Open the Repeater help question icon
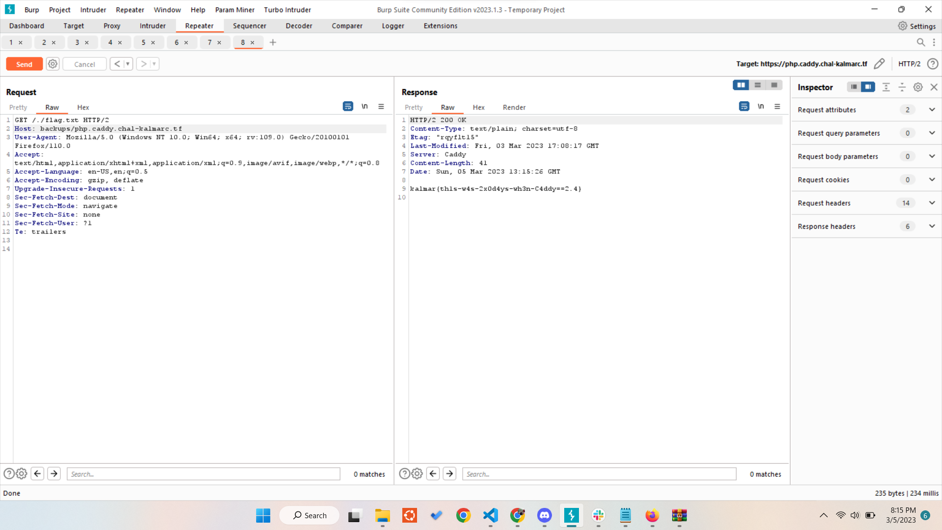 [932, 64]
